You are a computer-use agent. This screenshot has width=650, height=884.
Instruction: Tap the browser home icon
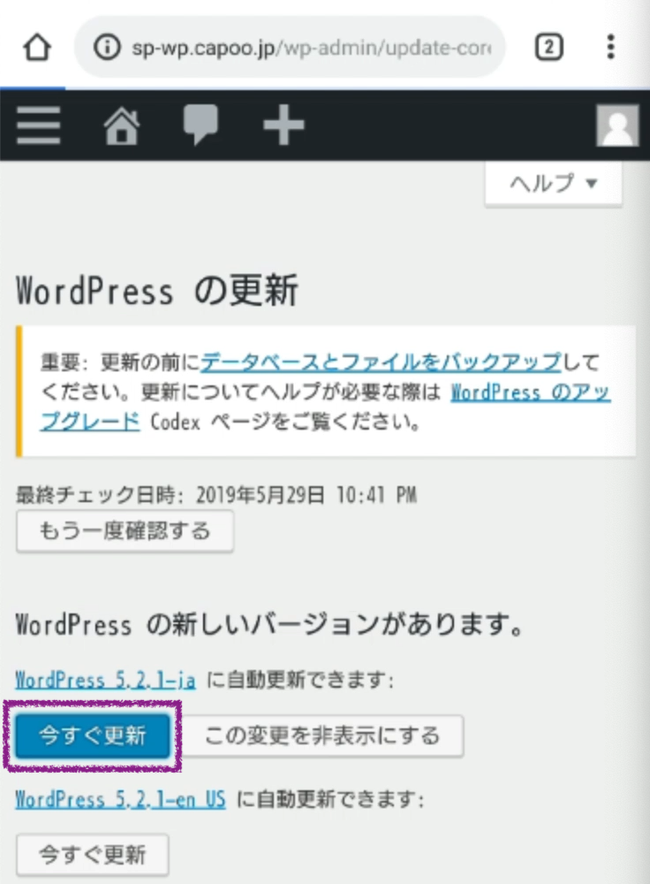[x=37, y=48]
